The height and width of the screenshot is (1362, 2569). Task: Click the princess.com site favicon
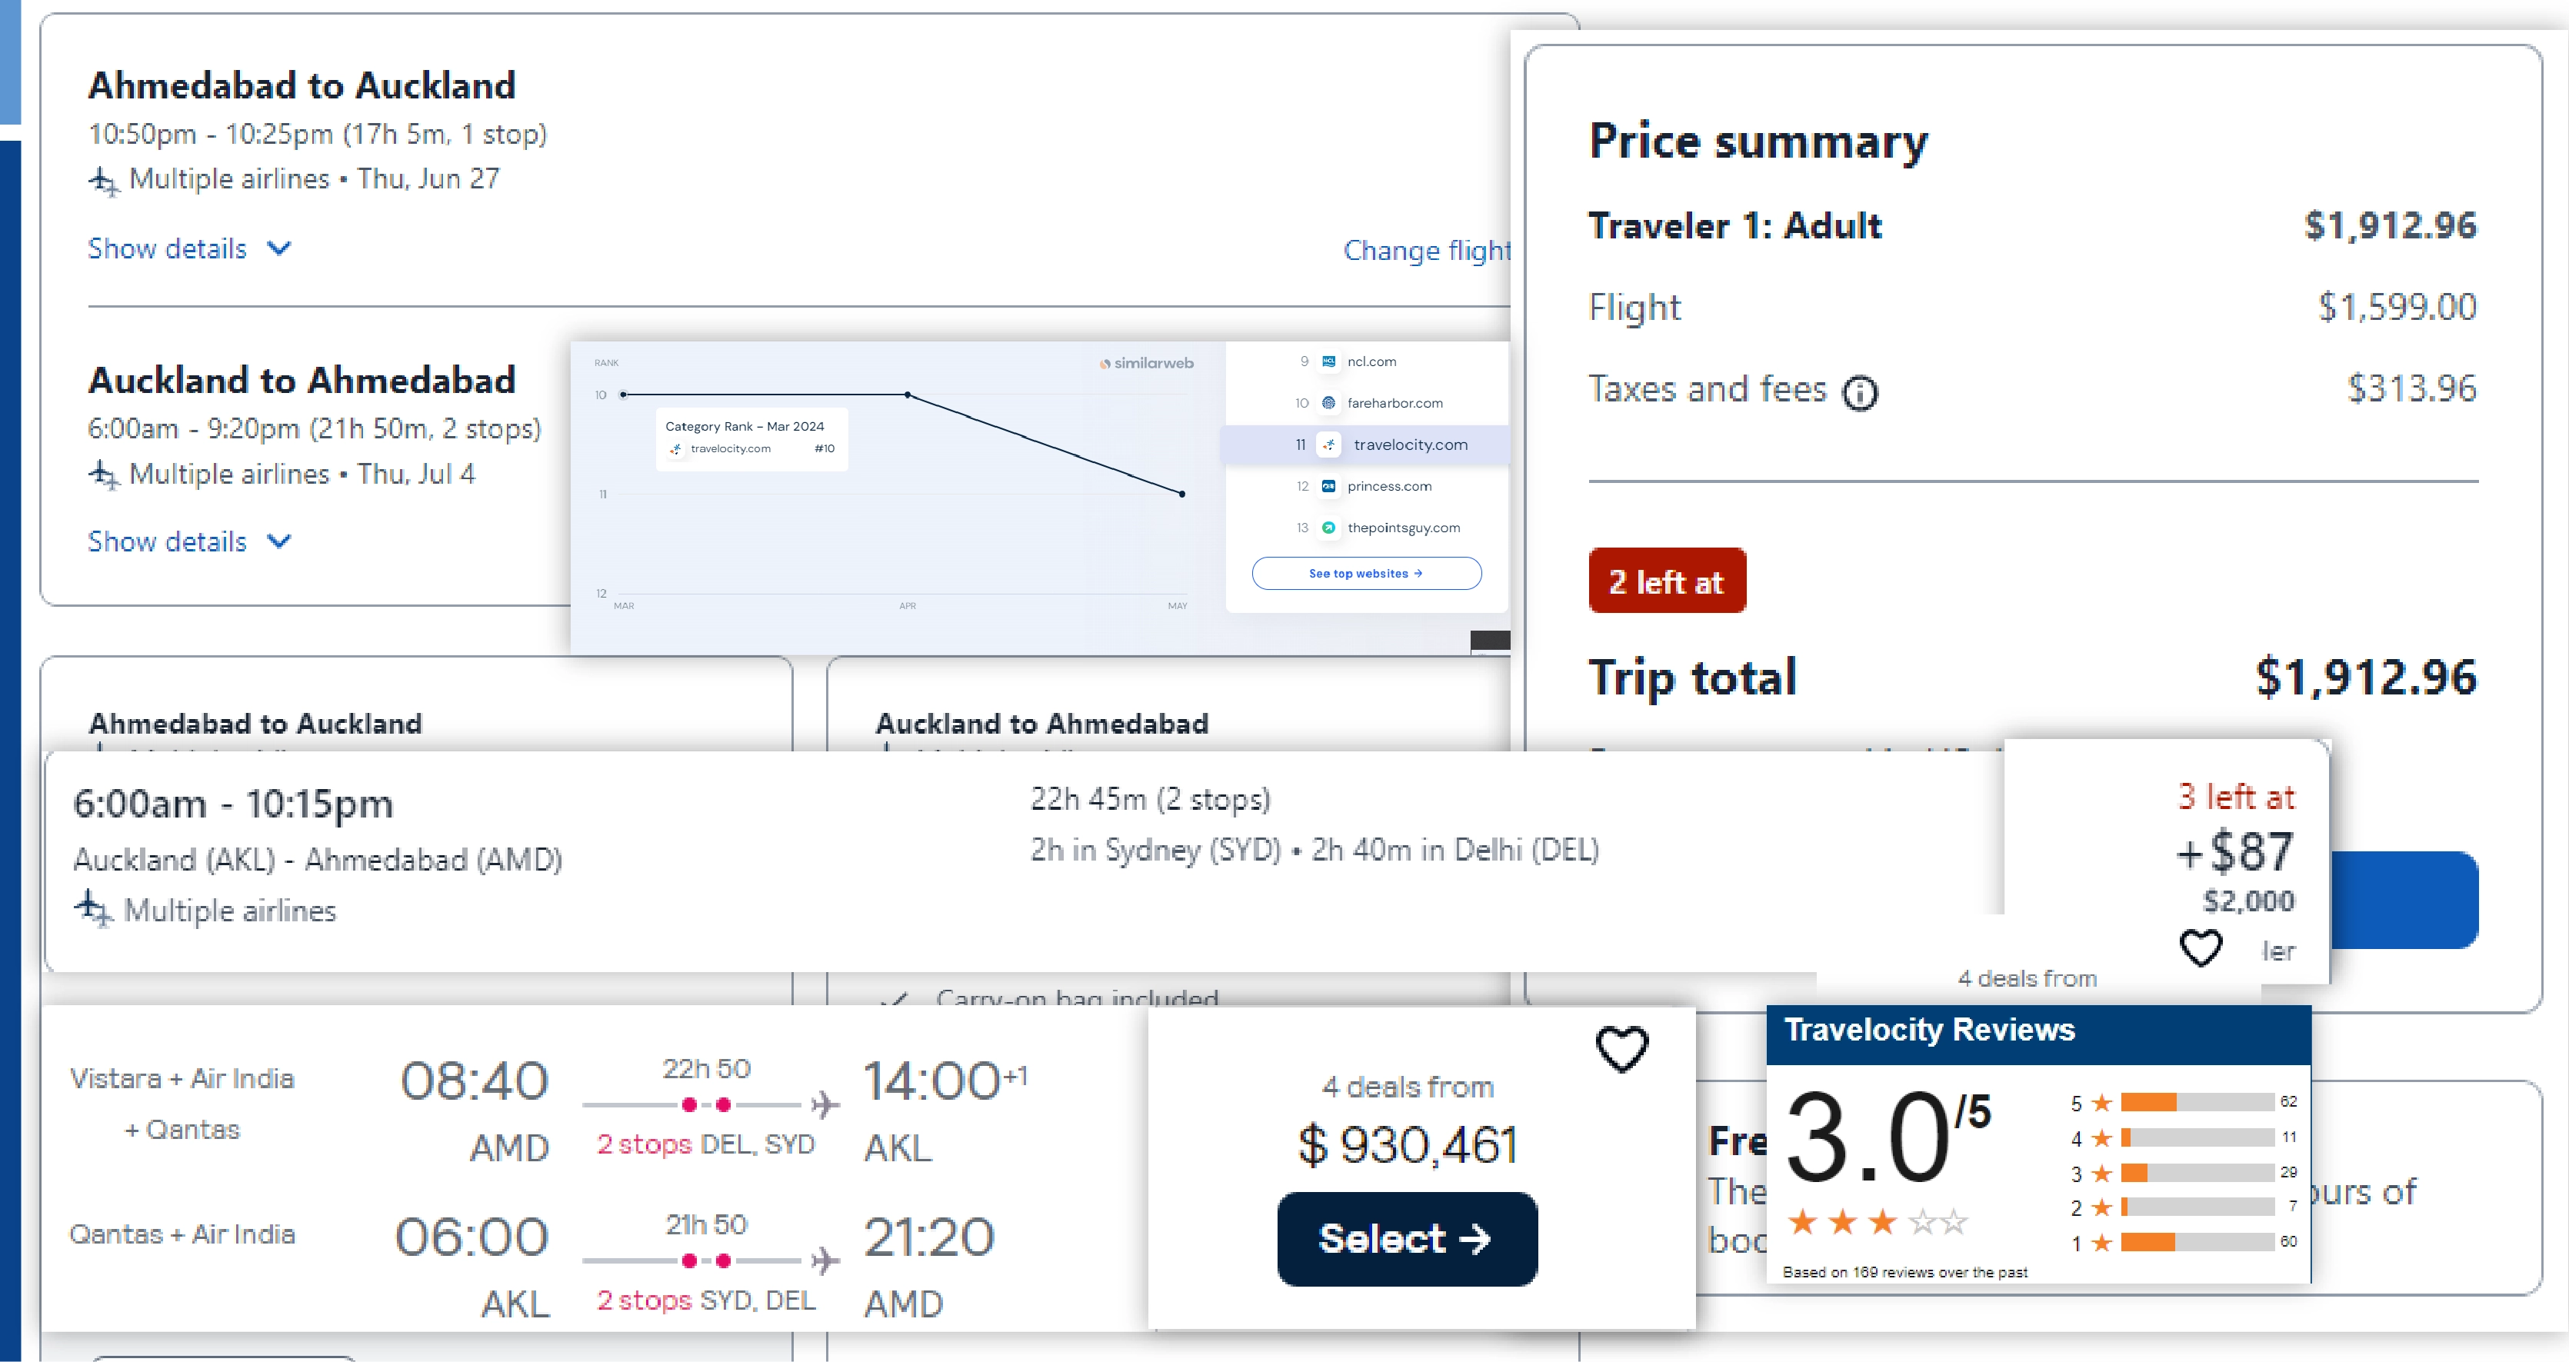[1328, 487]
